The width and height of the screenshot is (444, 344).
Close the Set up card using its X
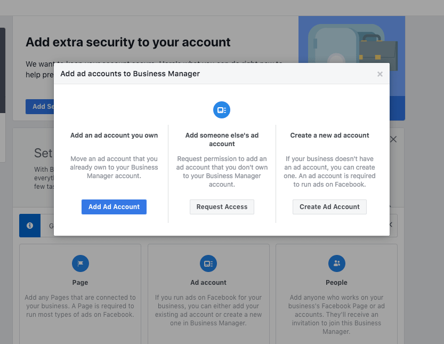(393, 139)
